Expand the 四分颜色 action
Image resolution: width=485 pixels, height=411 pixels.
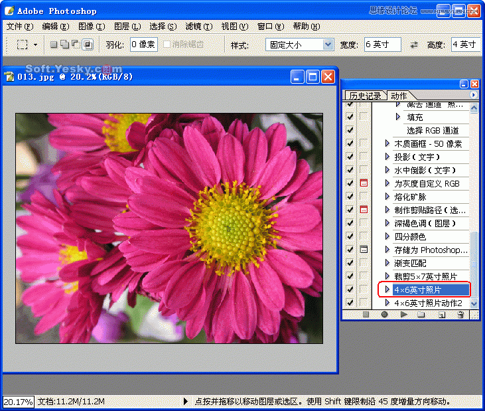tap(387, 236)
